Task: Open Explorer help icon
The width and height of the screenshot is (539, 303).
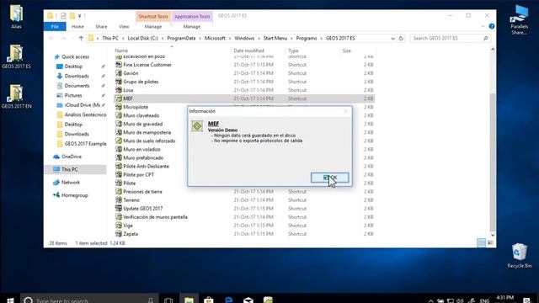Action: [492, 26]
